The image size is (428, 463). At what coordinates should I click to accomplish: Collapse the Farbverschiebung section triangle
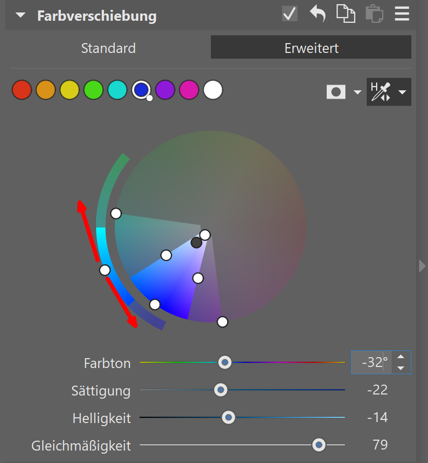pyautogui.click(x=20, y=15)
